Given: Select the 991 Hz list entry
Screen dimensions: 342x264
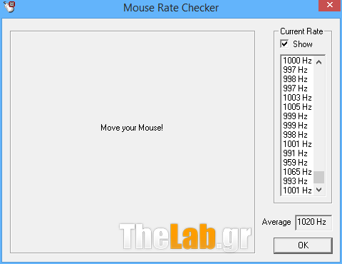Looking at the screenshot, I should tap(297, 153).
